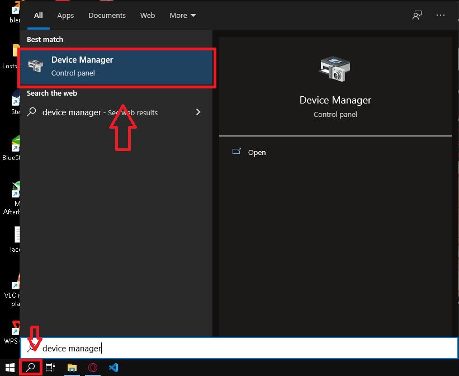Open Task View from the taskbar
The image size is (459, 376).
50,368
